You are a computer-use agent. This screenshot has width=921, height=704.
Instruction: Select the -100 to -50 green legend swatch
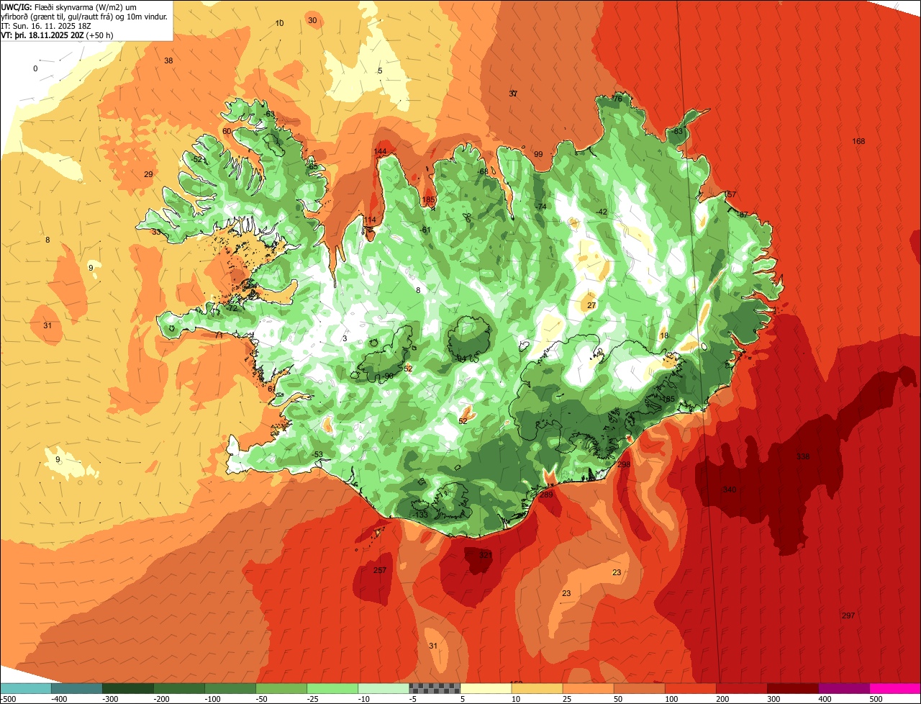[230, 688]
